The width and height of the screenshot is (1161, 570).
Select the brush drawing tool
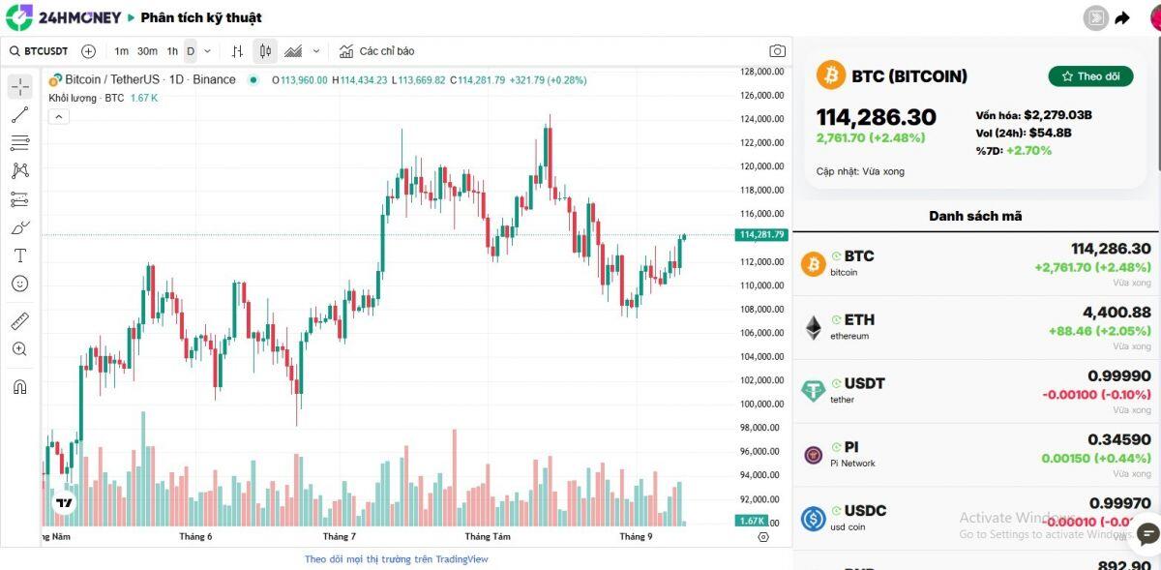tap(20, 226)
